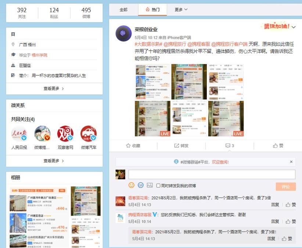Select the 热门 tab
Viewport: 302px width, 248px height.
tap(152, 10)
